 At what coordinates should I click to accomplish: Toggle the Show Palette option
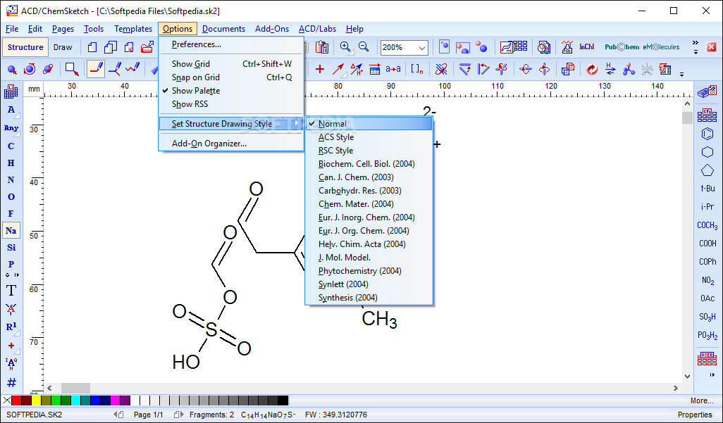click(x=231, y=91)
